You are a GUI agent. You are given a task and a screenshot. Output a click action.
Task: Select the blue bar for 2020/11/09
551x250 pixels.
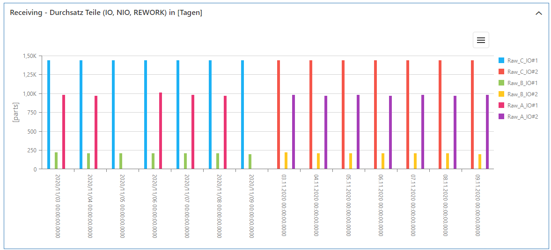[242, 114]
